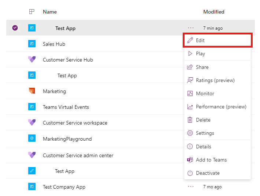Open the MarketingPlayground app name
Screen dimensions: 260x196
[67, 139]
